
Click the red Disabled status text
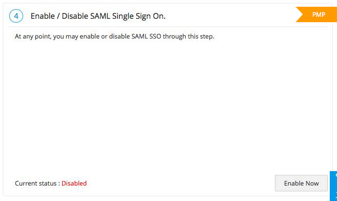pos(74,183)
